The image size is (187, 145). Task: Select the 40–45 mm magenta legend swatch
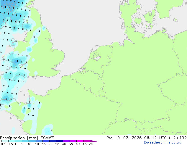tap(80, 141)
